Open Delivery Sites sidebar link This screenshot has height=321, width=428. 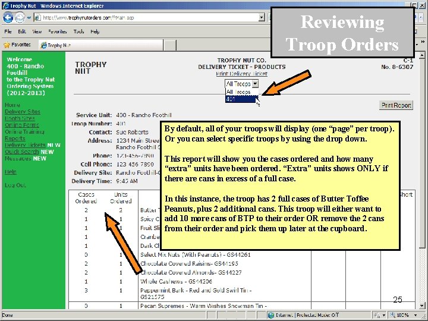[x=23, y=112]
